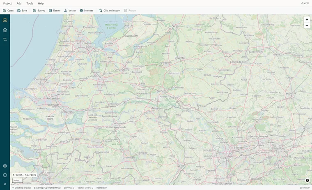The image size is (312, 190).
Task: Click Amsterdam on the map
Action: (85, 43)
